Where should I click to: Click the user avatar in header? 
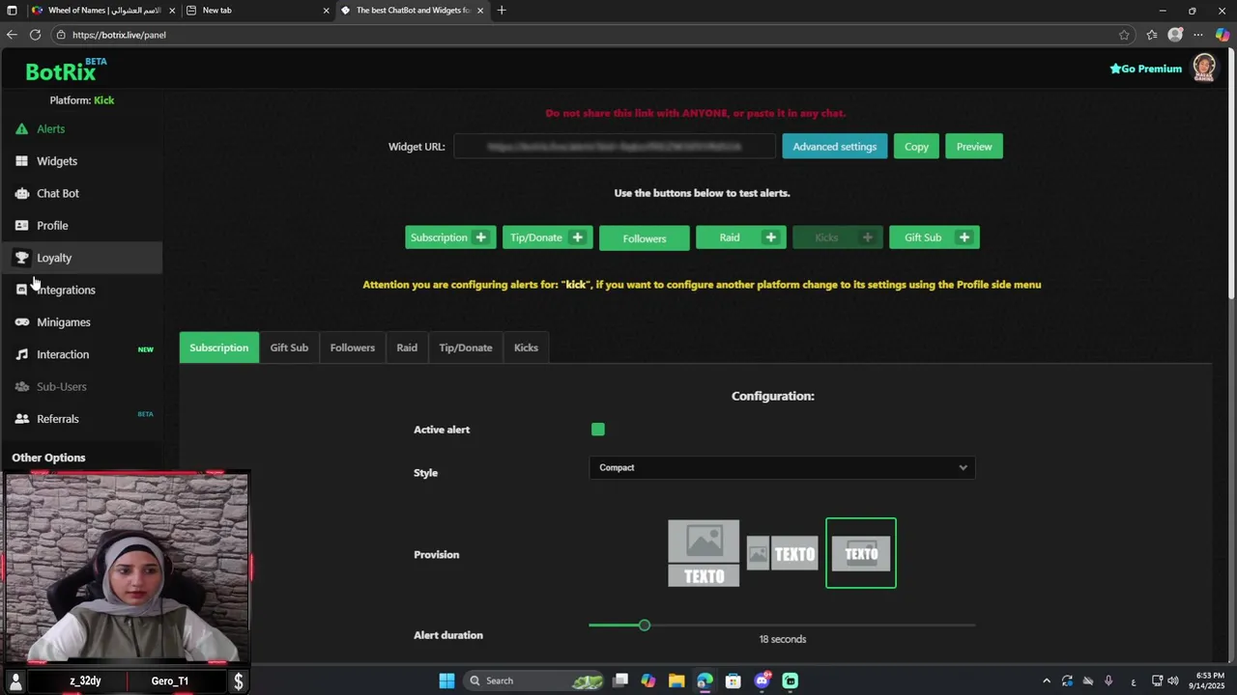pos(1203,68)
